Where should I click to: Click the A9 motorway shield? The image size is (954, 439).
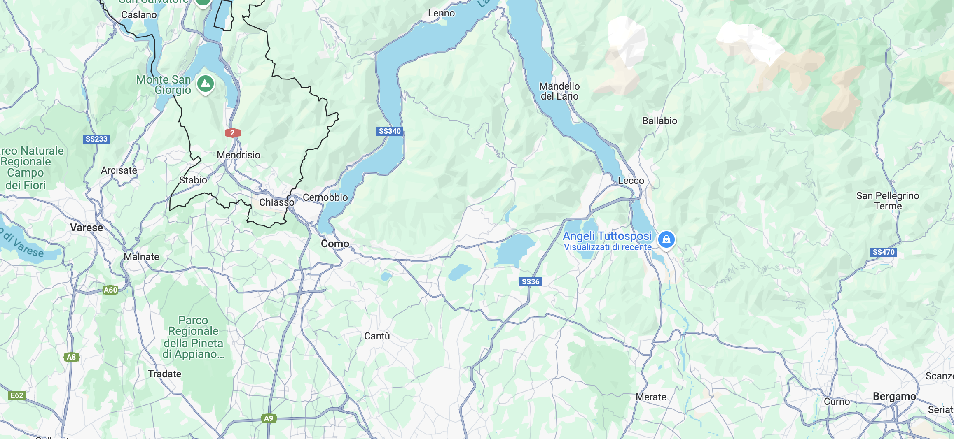(x=268, y=418)
